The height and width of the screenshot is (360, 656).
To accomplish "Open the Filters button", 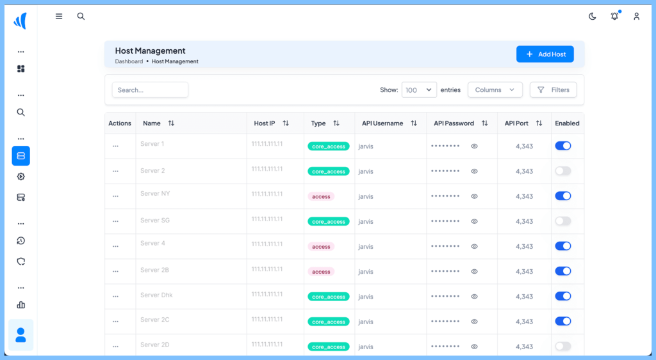I will click(x=553, y=90).
